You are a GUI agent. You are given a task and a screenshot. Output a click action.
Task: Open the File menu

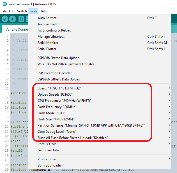pos(4,11)
